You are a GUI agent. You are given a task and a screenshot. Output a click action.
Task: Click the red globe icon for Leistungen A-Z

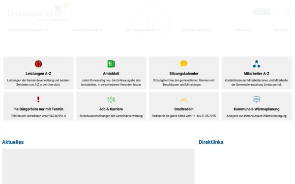click(38, 64)
